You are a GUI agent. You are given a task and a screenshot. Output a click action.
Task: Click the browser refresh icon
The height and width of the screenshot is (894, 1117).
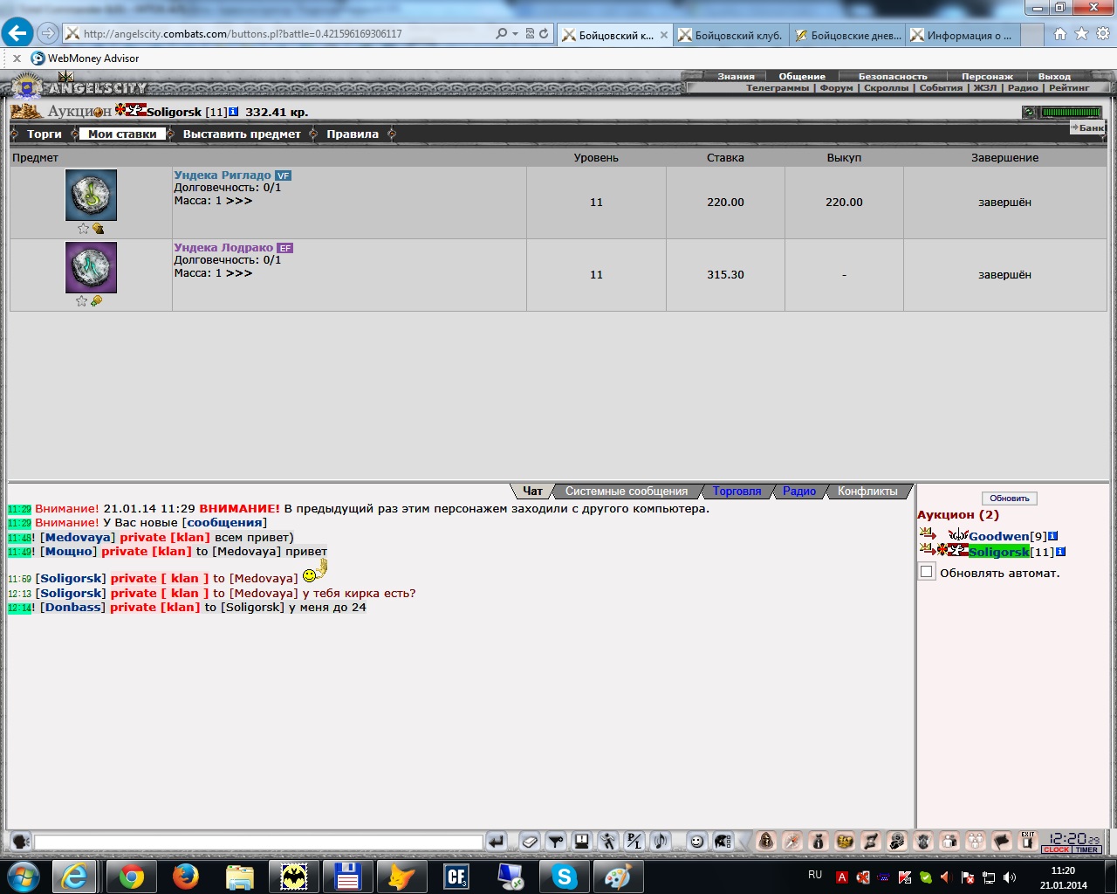(545, 34)
